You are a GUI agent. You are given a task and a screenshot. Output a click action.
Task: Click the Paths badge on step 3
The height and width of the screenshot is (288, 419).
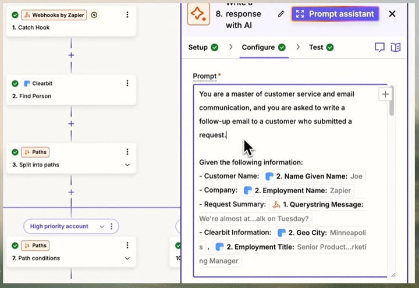coord(35,152)
